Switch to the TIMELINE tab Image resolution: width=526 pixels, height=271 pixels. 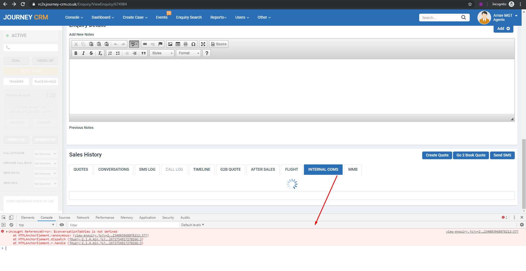pyautogui.click(x=202, y=170)
